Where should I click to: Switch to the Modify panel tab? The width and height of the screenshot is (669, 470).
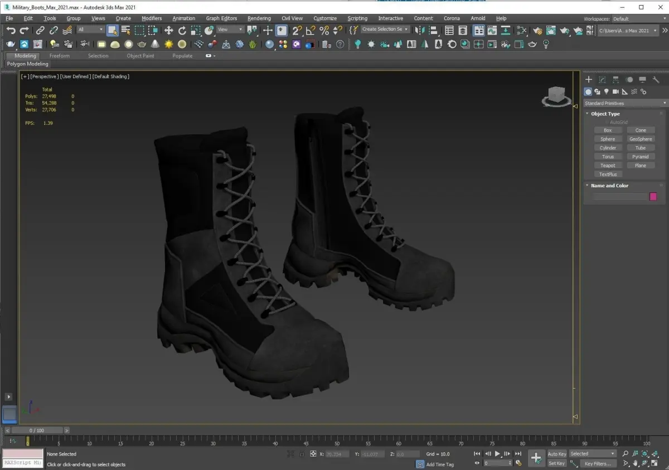point(602,80)
